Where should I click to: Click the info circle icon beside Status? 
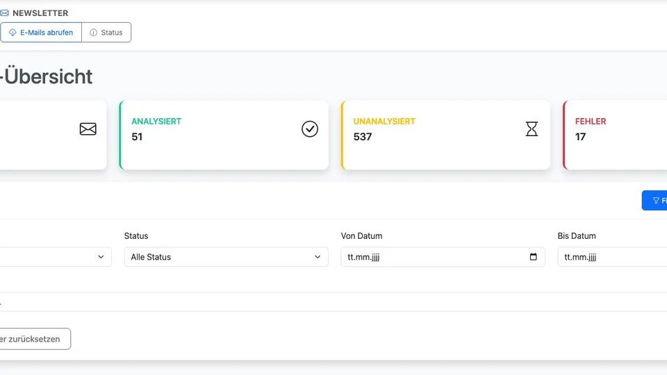tap(94, 33)
